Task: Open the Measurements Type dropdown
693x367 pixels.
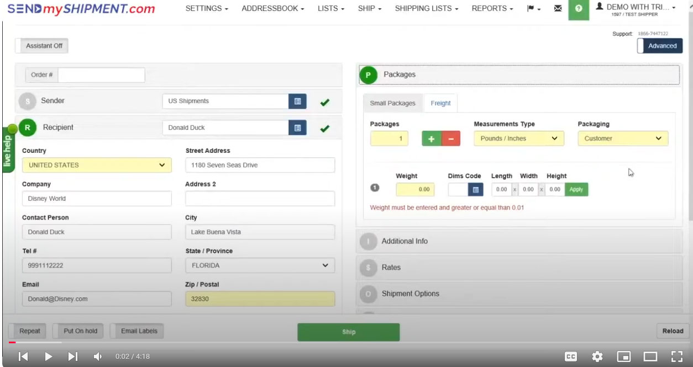Action: coord(518,139)
